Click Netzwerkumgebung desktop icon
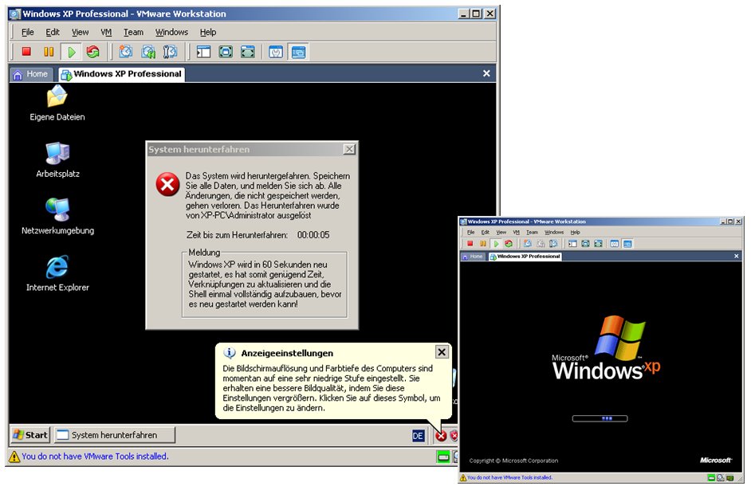This screenshot has width=751, height=490. [x=57, y=217]
